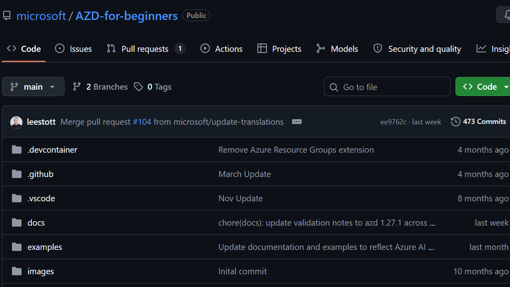Open 'Update documentation and examples' commit message
Image resolution: width=510 pixels, height=287 pixels.
click(326, 247)
